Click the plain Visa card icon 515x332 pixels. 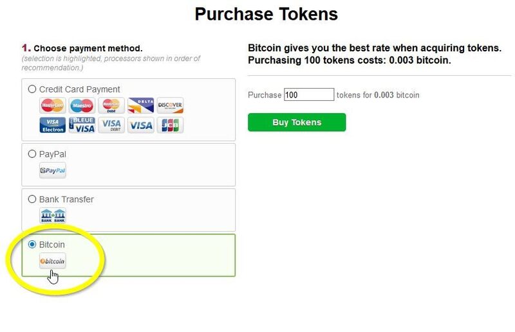[140, 125]
